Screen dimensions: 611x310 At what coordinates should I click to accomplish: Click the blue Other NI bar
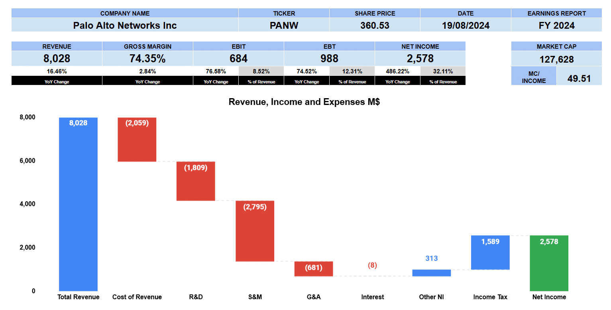point(432,273)
